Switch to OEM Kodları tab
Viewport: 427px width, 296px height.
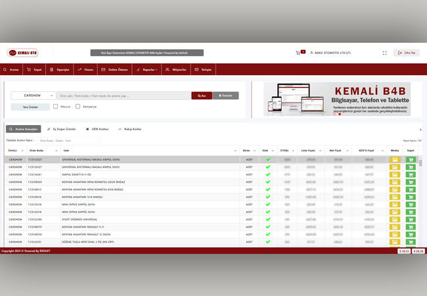tap(97, 129)
